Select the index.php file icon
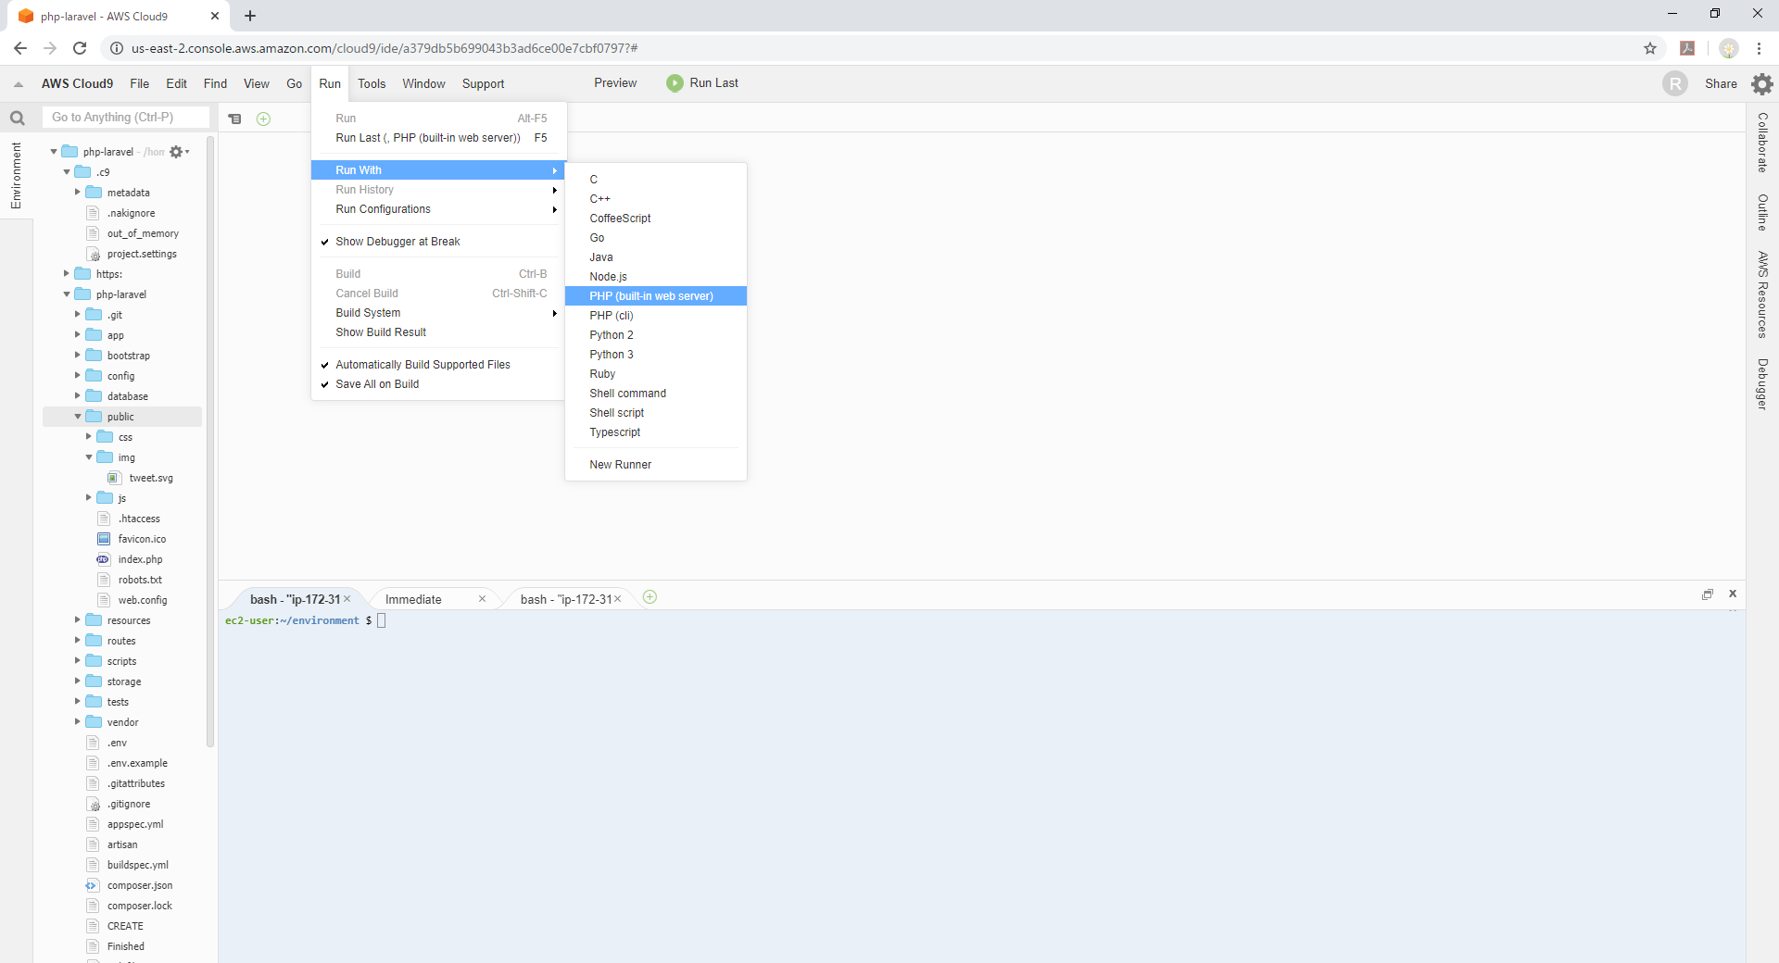Screen dimensions: 1779x963 tap(104, 559)
